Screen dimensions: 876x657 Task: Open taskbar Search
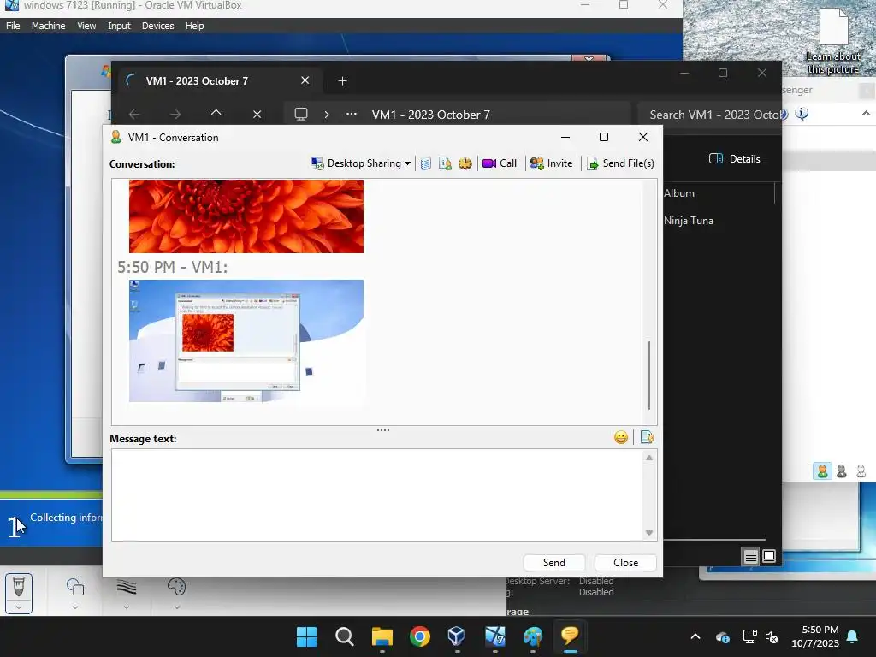(x=345, y=636)
